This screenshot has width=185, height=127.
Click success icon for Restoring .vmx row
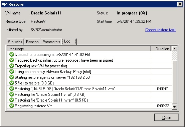click(x=12, y=88)
